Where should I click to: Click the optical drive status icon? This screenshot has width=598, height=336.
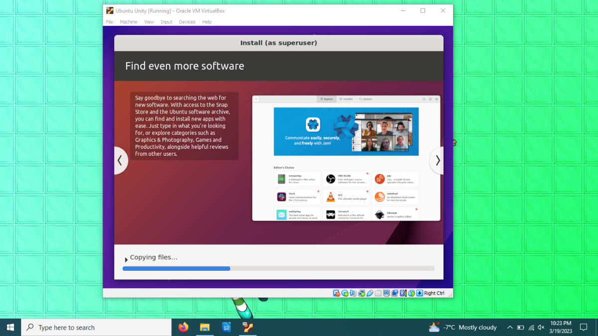(345, 293)
